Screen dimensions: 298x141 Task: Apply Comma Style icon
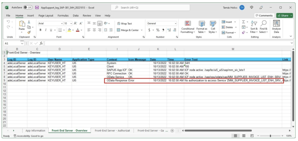point(163,30)
